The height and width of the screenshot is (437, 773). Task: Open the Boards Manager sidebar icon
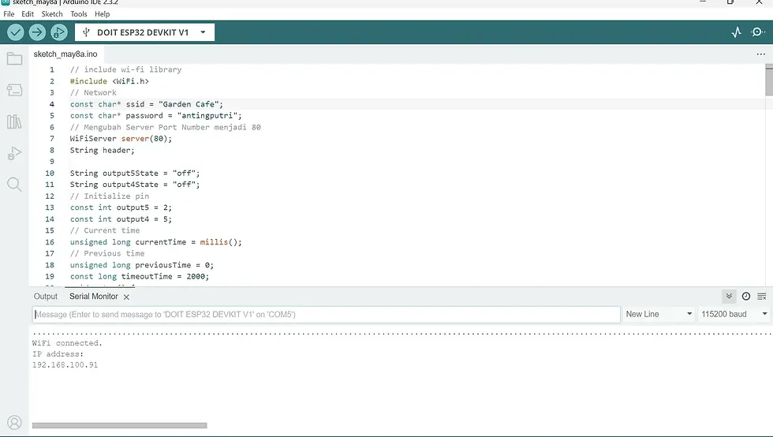(x=14, y=90)
